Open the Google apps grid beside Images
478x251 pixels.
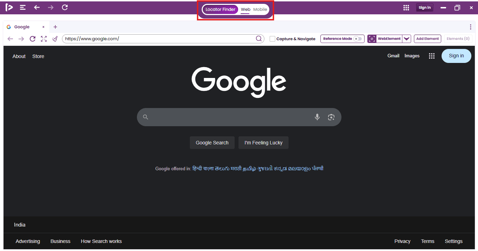[432, 56]
